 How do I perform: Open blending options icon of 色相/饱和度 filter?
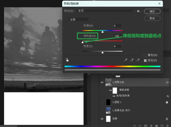(x=168, y=96)
